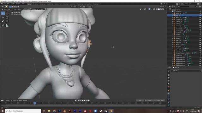Open the outliner filter funnel icon

[x=196, y=6]
